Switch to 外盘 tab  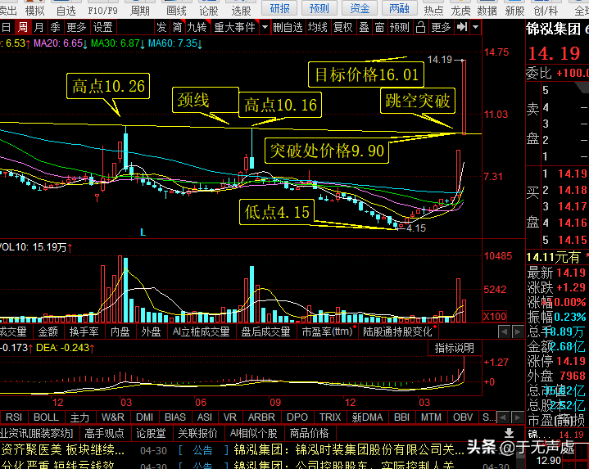[151, 331]
